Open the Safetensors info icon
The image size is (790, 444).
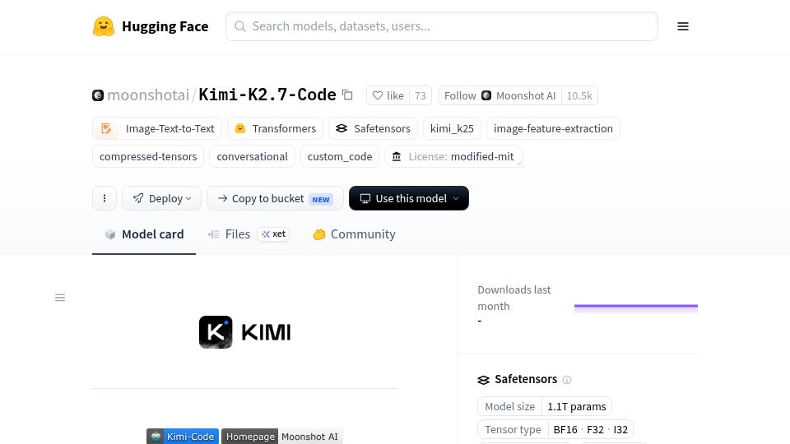pyautogui.click(x=567, y=380)
